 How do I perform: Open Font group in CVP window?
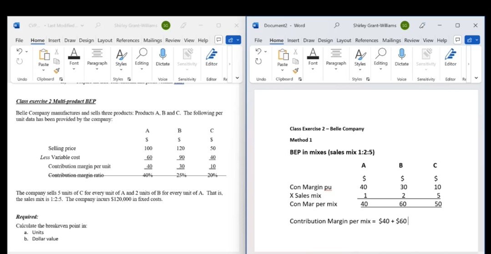pyautogui.click(x=74, y=58)
